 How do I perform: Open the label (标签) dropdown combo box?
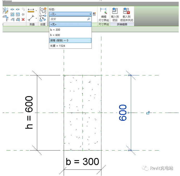[70, 14]
